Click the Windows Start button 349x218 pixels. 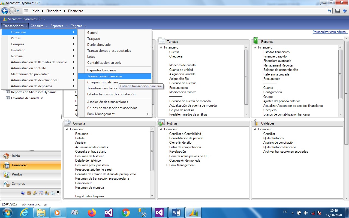coord(7,212)
